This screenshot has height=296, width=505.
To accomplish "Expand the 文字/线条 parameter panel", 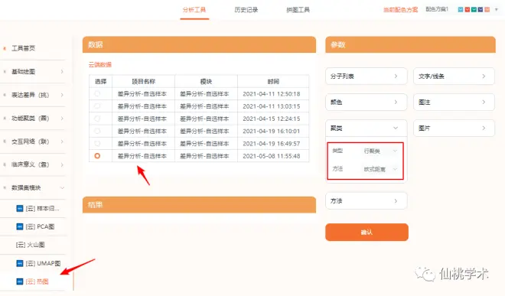I will pos(454,76).
